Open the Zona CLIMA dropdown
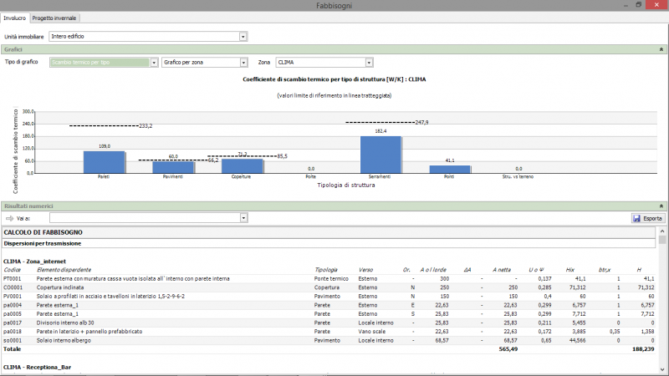Screen dimensions: 669x376 coord(368,62)
